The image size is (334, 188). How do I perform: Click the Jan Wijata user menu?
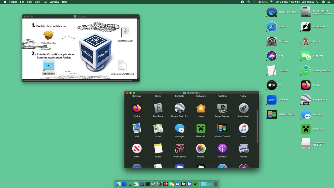308,2
